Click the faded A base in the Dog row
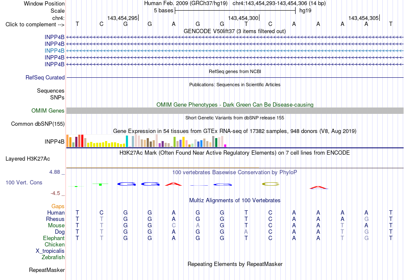The height and width of the screenshot is (280, 404). [x=246, y=232]
